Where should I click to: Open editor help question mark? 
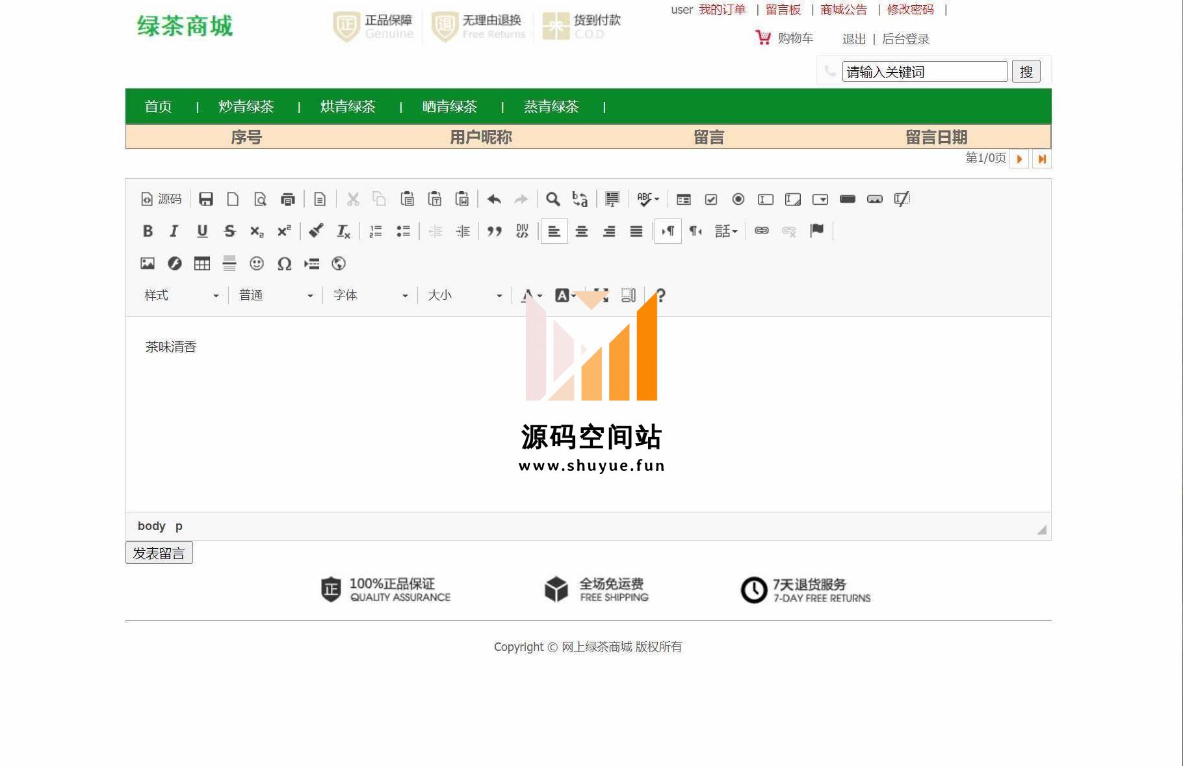click(x=660, y=295)
